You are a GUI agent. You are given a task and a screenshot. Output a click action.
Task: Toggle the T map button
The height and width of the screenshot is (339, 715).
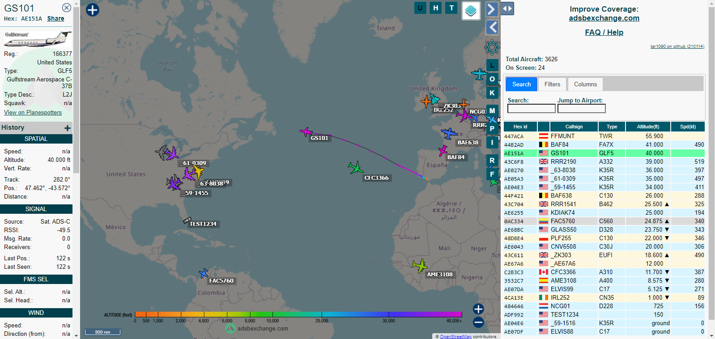pos(451,8)
